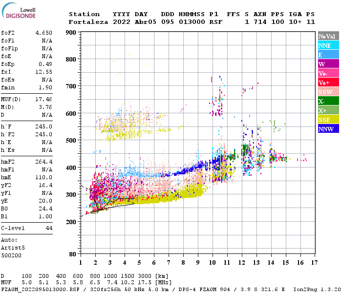The height and width of the screenshot is (293, 342).
Task: Click the M(D) value 3.76
Action: [45, 107]
